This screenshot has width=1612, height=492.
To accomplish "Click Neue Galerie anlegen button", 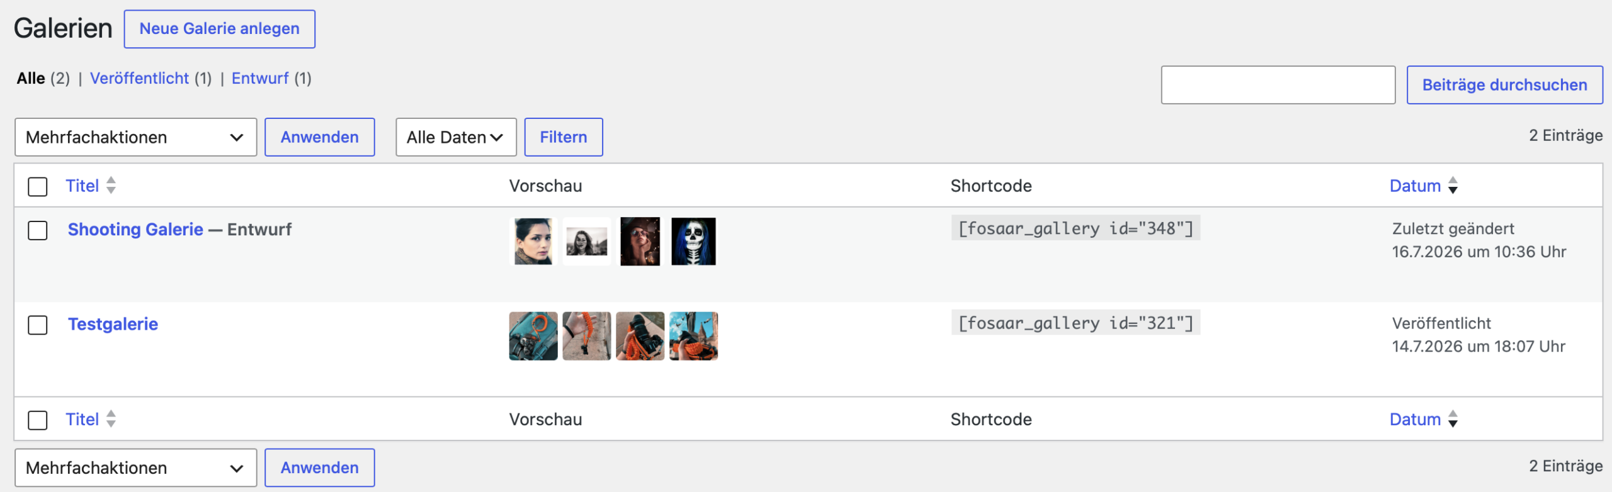I will 220,29.
